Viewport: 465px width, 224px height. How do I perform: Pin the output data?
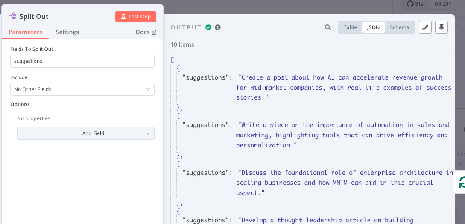[442, 27]
